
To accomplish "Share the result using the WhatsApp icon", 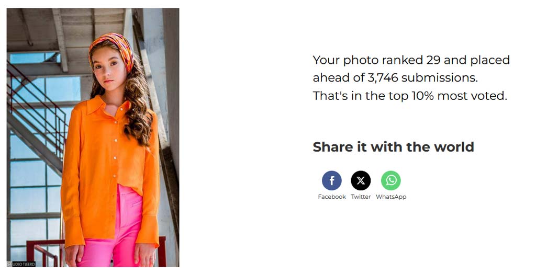I will (390, 180).
